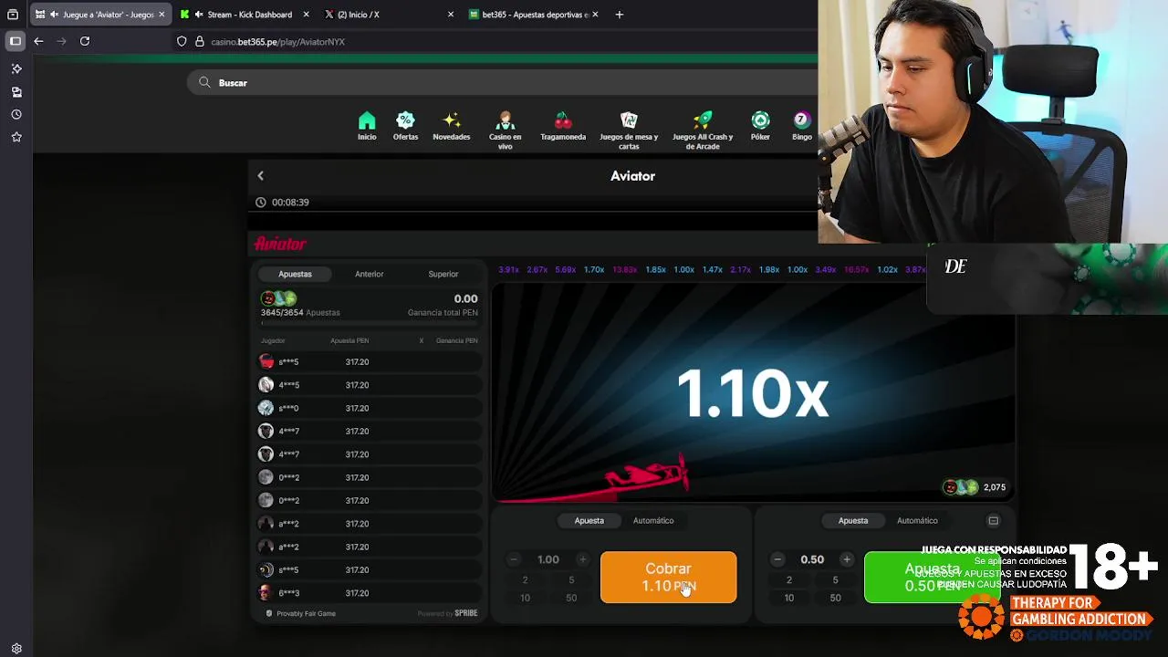Select Apuesta mode in first panel

coord(589,520)
